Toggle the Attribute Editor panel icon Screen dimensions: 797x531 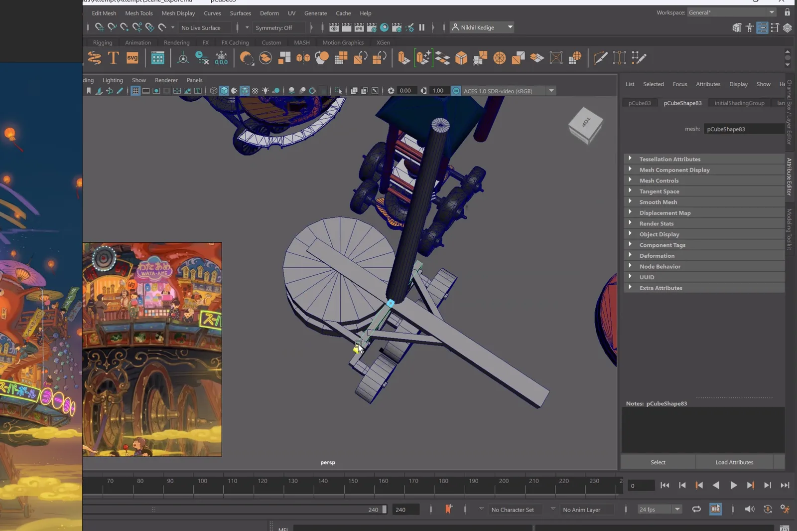click(x=762, y=28)
